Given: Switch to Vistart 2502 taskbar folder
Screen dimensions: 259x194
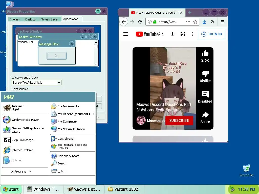Looking at the screenshot, I should (x=124, y=189).
